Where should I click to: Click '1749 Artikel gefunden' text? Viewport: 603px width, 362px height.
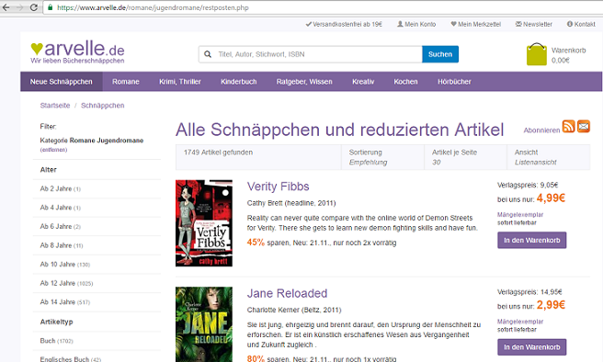[x=218, y=153]
